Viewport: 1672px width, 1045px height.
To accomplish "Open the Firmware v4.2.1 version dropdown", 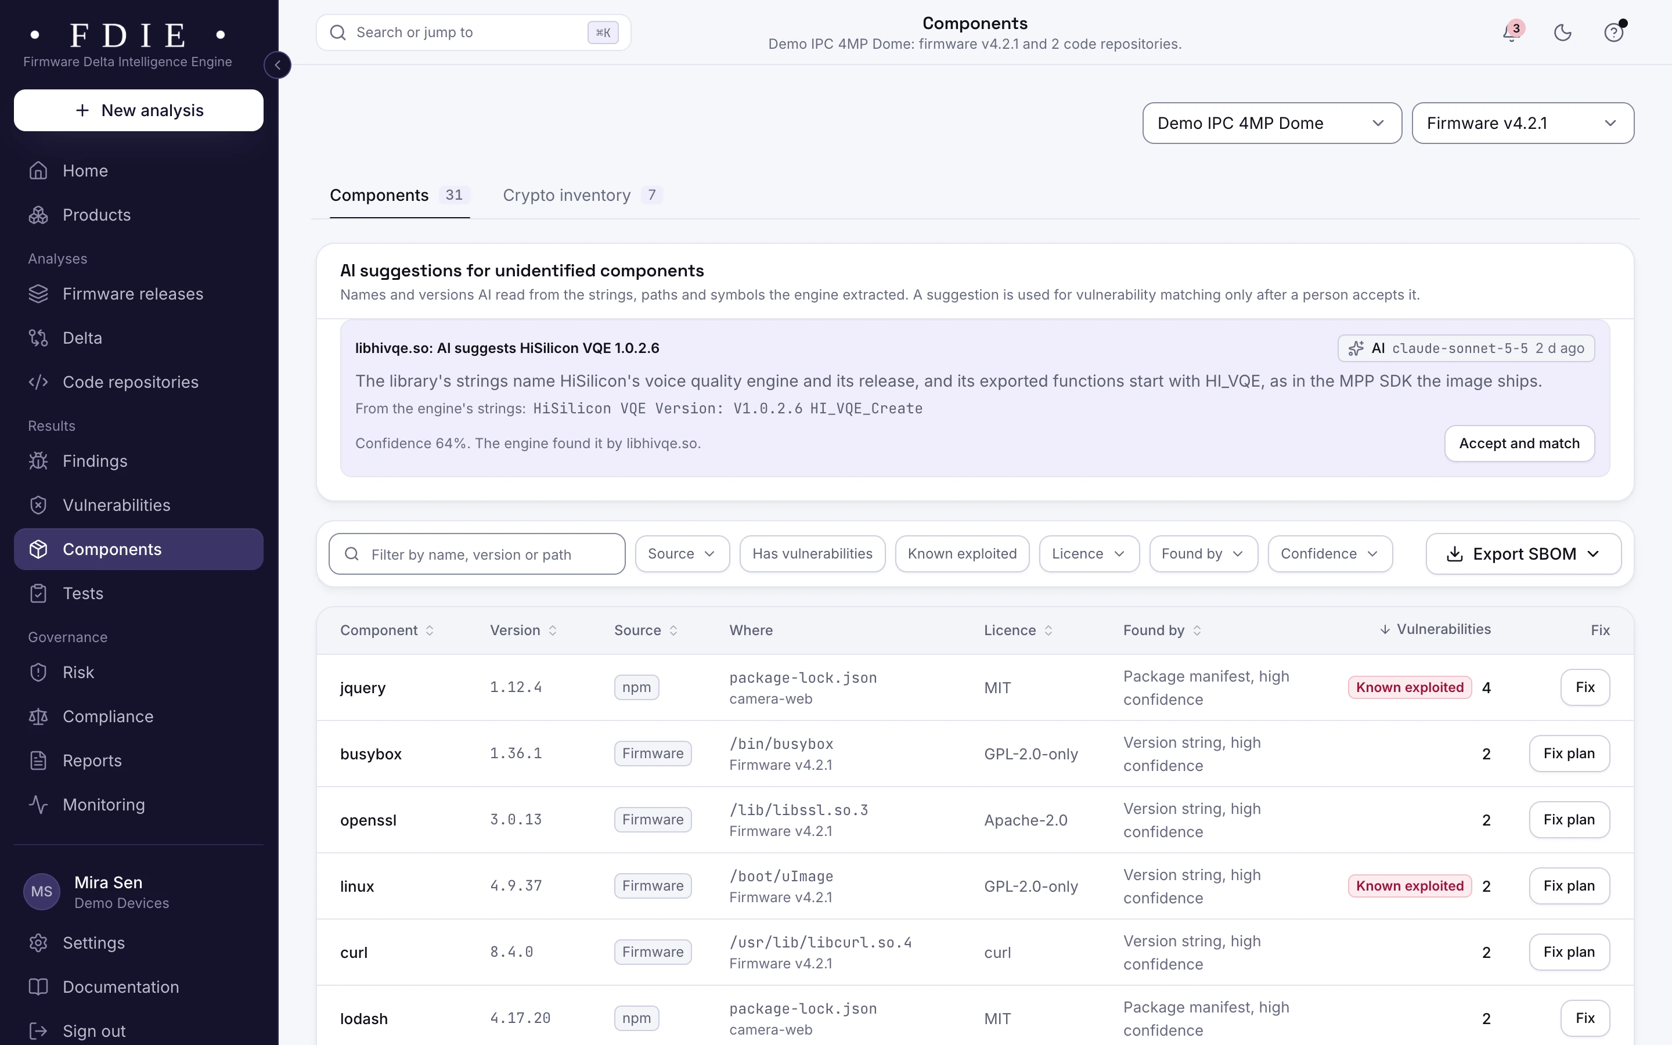I will pyautogui.click(x=1523, y=123).
